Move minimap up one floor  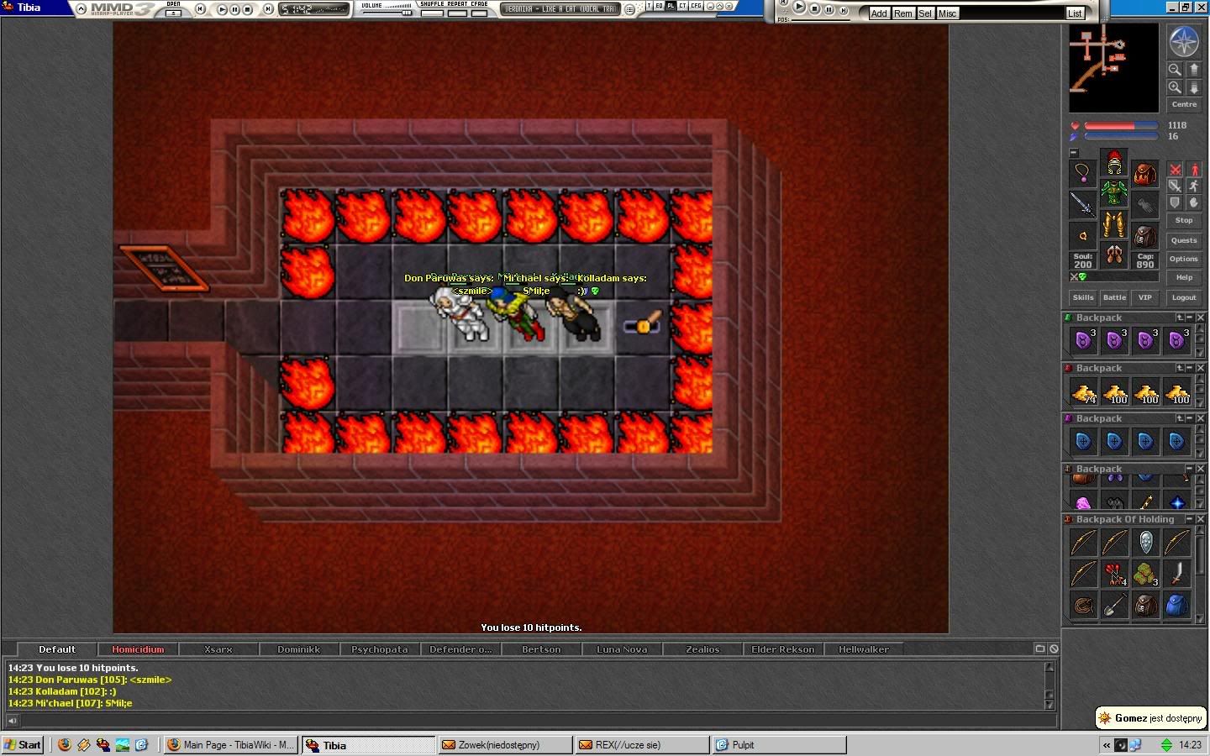pos(1193,70)
